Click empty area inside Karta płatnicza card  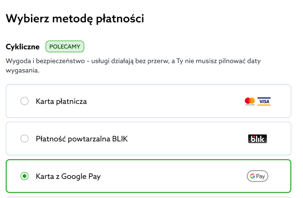tap(164, 101)
